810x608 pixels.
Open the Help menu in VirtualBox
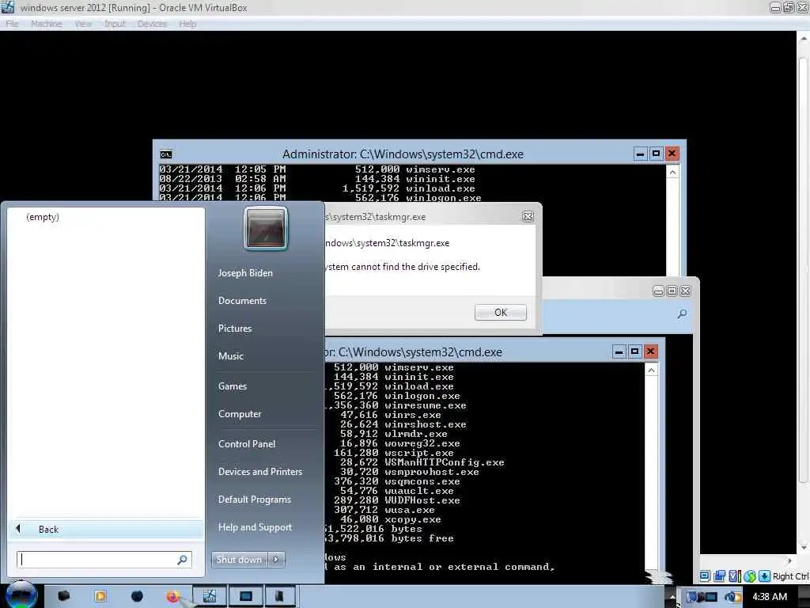[x=188, y=24]
